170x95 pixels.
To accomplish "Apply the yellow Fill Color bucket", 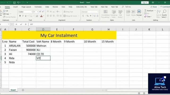I will point(37,16).
